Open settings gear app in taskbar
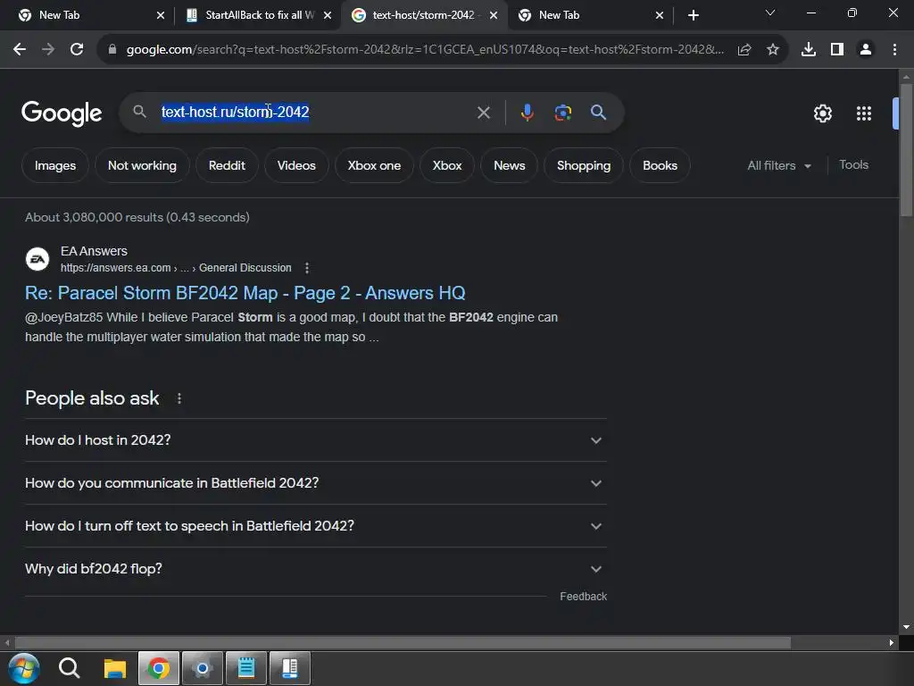 point(203,668)
